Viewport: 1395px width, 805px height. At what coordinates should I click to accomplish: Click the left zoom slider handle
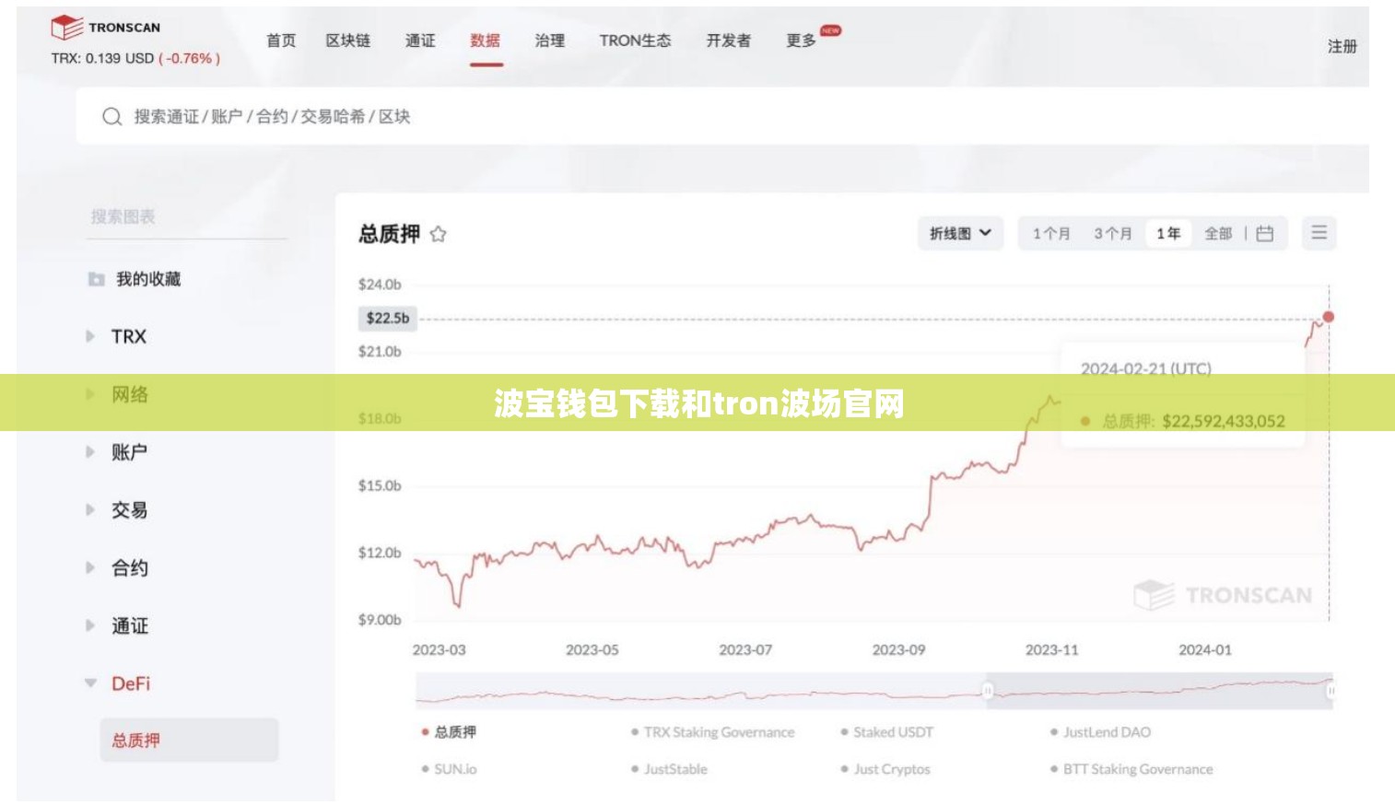[987, 690]
